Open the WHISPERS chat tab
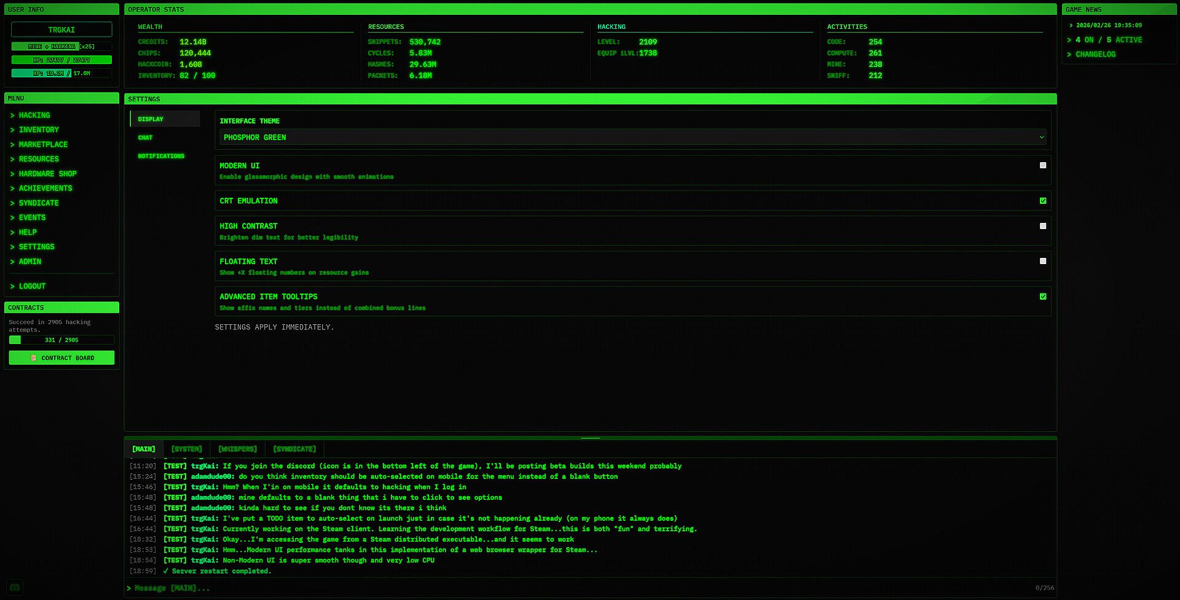Viewport: 1180px width, 600px height. click(x=238, y=449)
